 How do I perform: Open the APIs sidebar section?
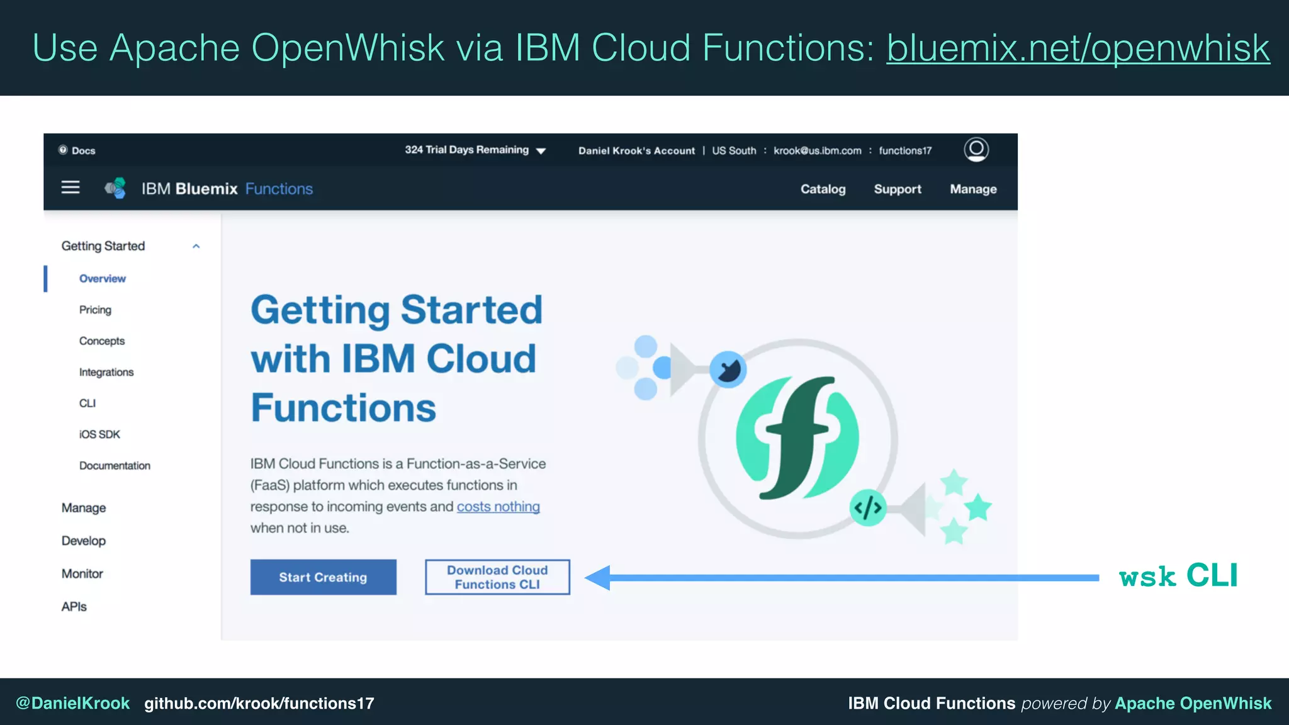click(74, 607)
